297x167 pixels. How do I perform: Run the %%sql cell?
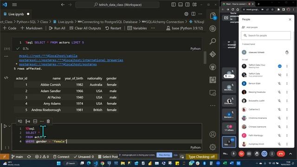click(5, 126)
